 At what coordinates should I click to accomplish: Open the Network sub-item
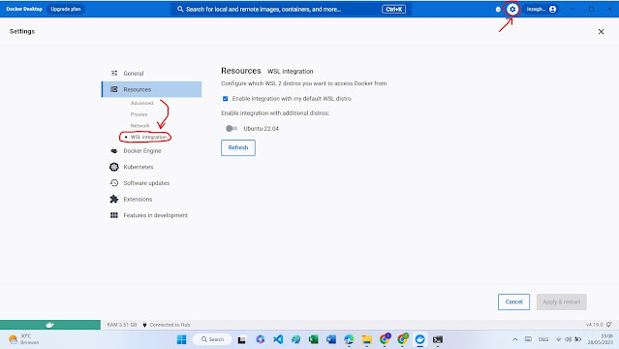[x=139, y=126]
